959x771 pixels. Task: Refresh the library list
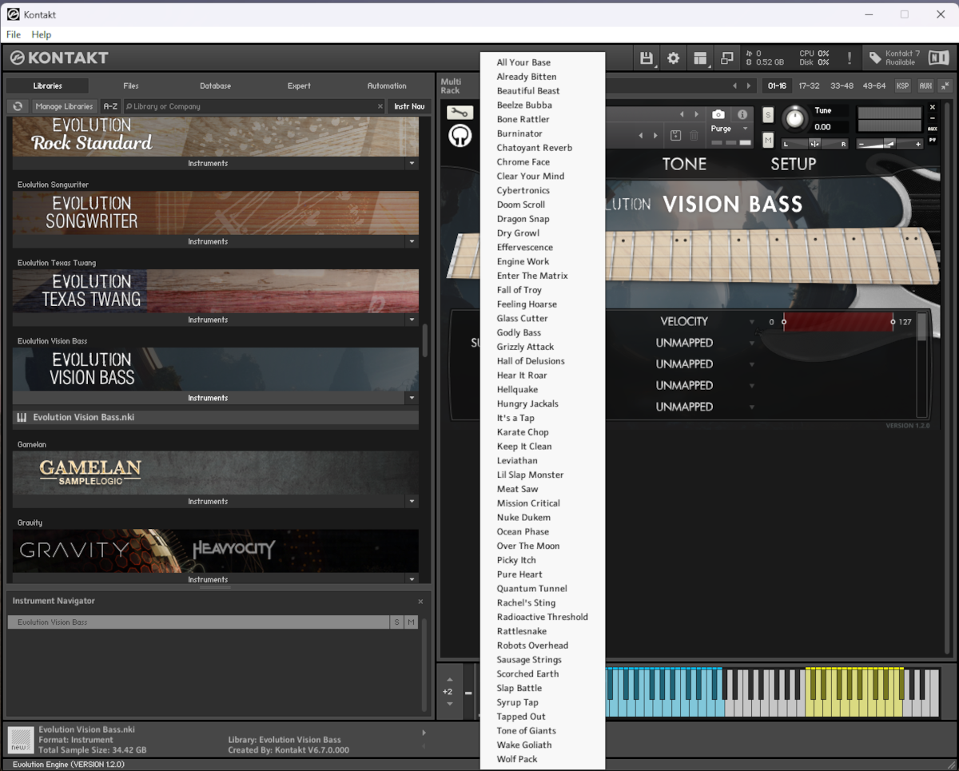coord(18,106)
